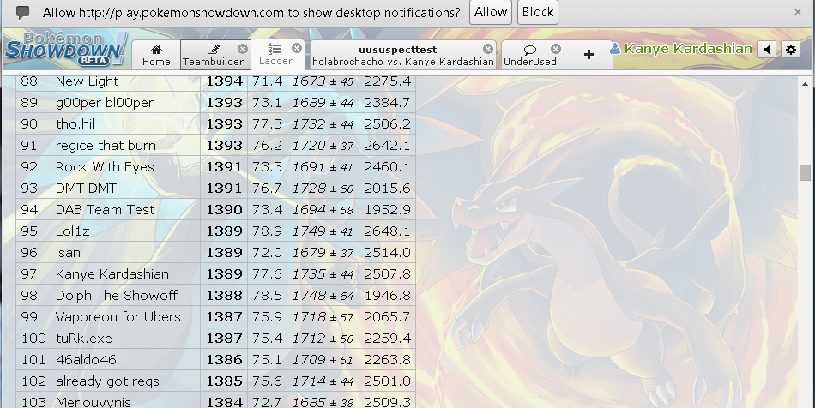
Task: Close the Teambuilder tab
Action: point(243,49)
